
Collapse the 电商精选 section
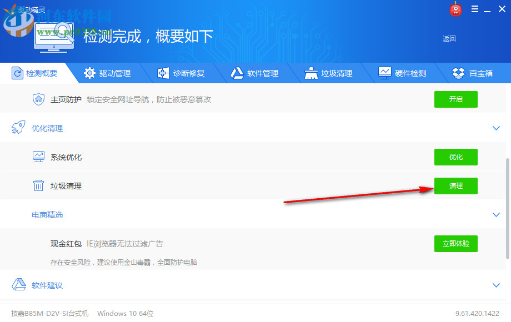496,214
